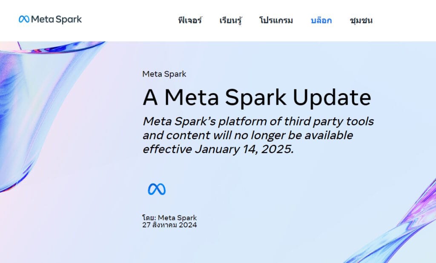Click the blue Meta author avatar icon

pyautogui.click(x=157, y=189)
